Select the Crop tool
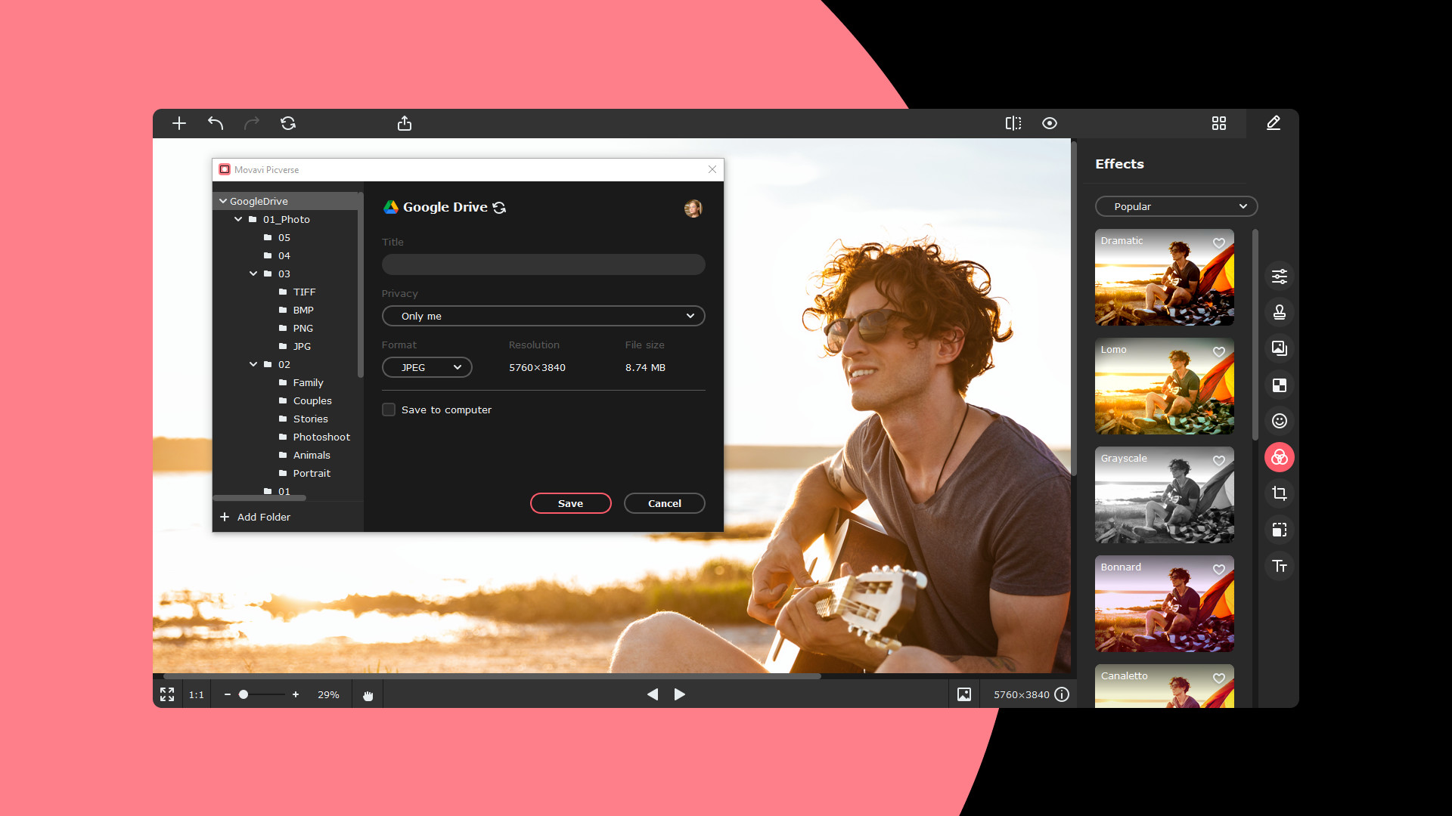 pos(1280,493)
